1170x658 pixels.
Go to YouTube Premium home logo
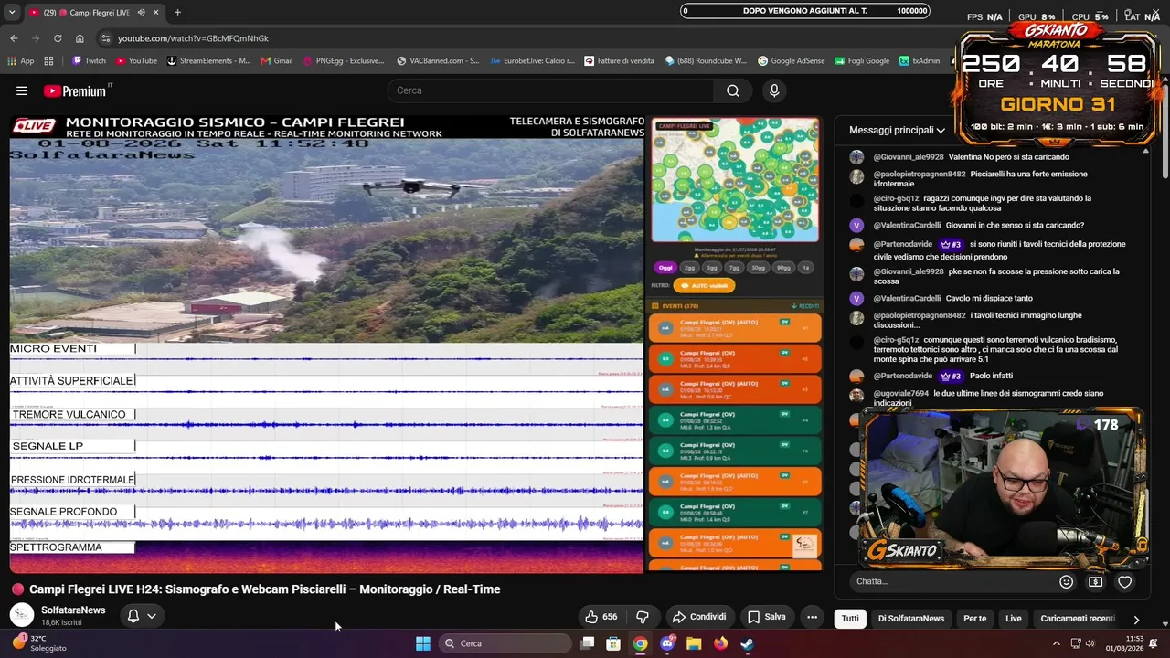coord(75,90)
